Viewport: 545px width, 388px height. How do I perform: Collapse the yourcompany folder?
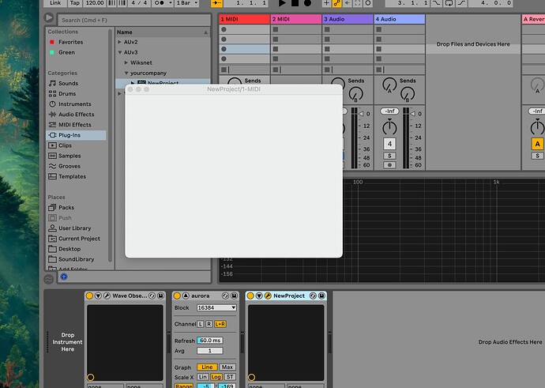126,73
